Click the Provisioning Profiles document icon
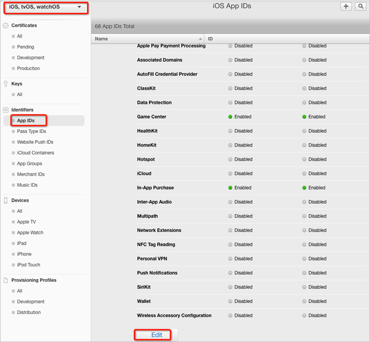This screenshot has width=370, height=342. pyautogui.click(x=6, y=280)
